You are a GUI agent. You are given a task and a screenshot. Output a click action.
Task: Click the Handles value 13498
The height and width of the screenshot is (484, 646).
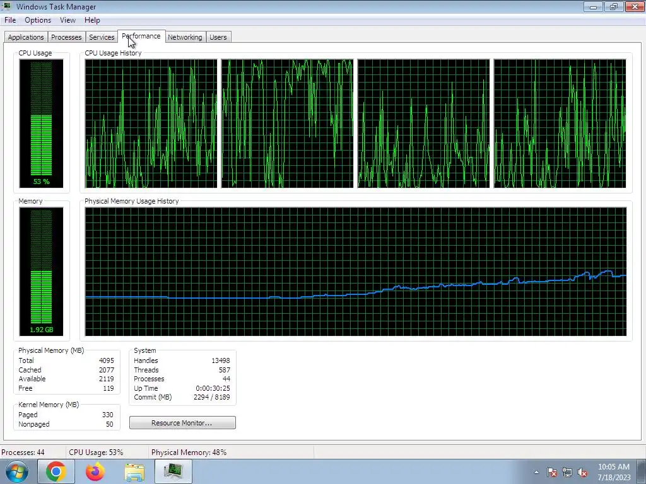coord(220,360)
